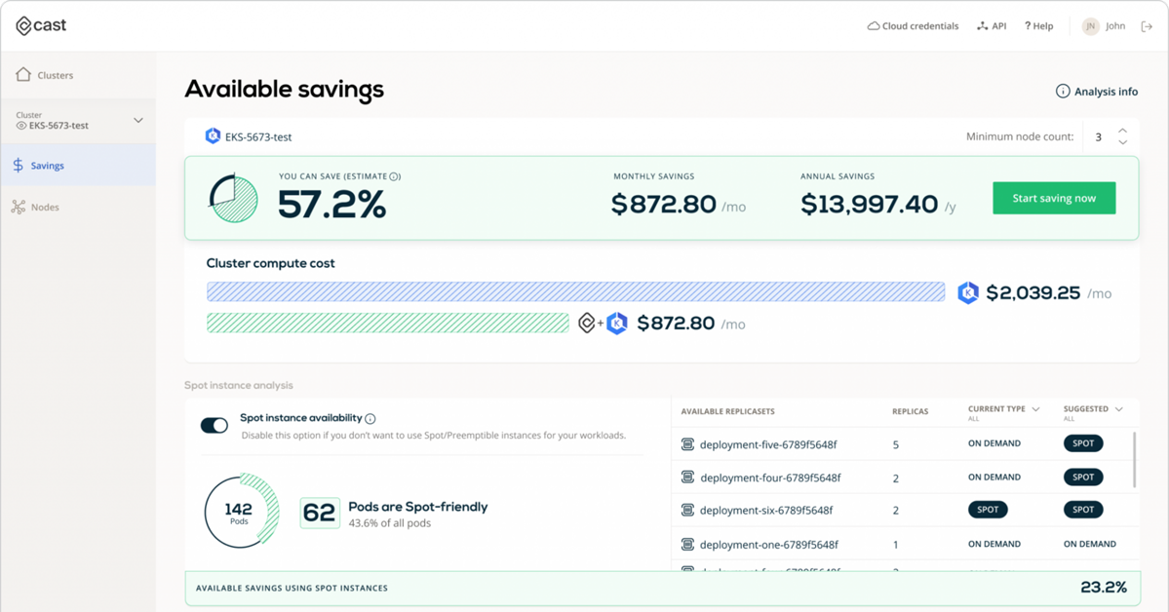Click the Replicas column header
The image size is (1169, 612).
pos(911,411)
